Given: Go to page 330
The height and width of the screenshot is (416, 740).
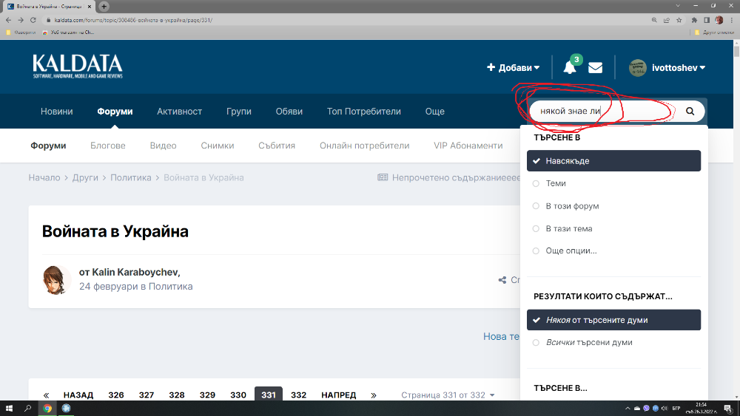Looking at the screenshot, I should pos(238,395).
